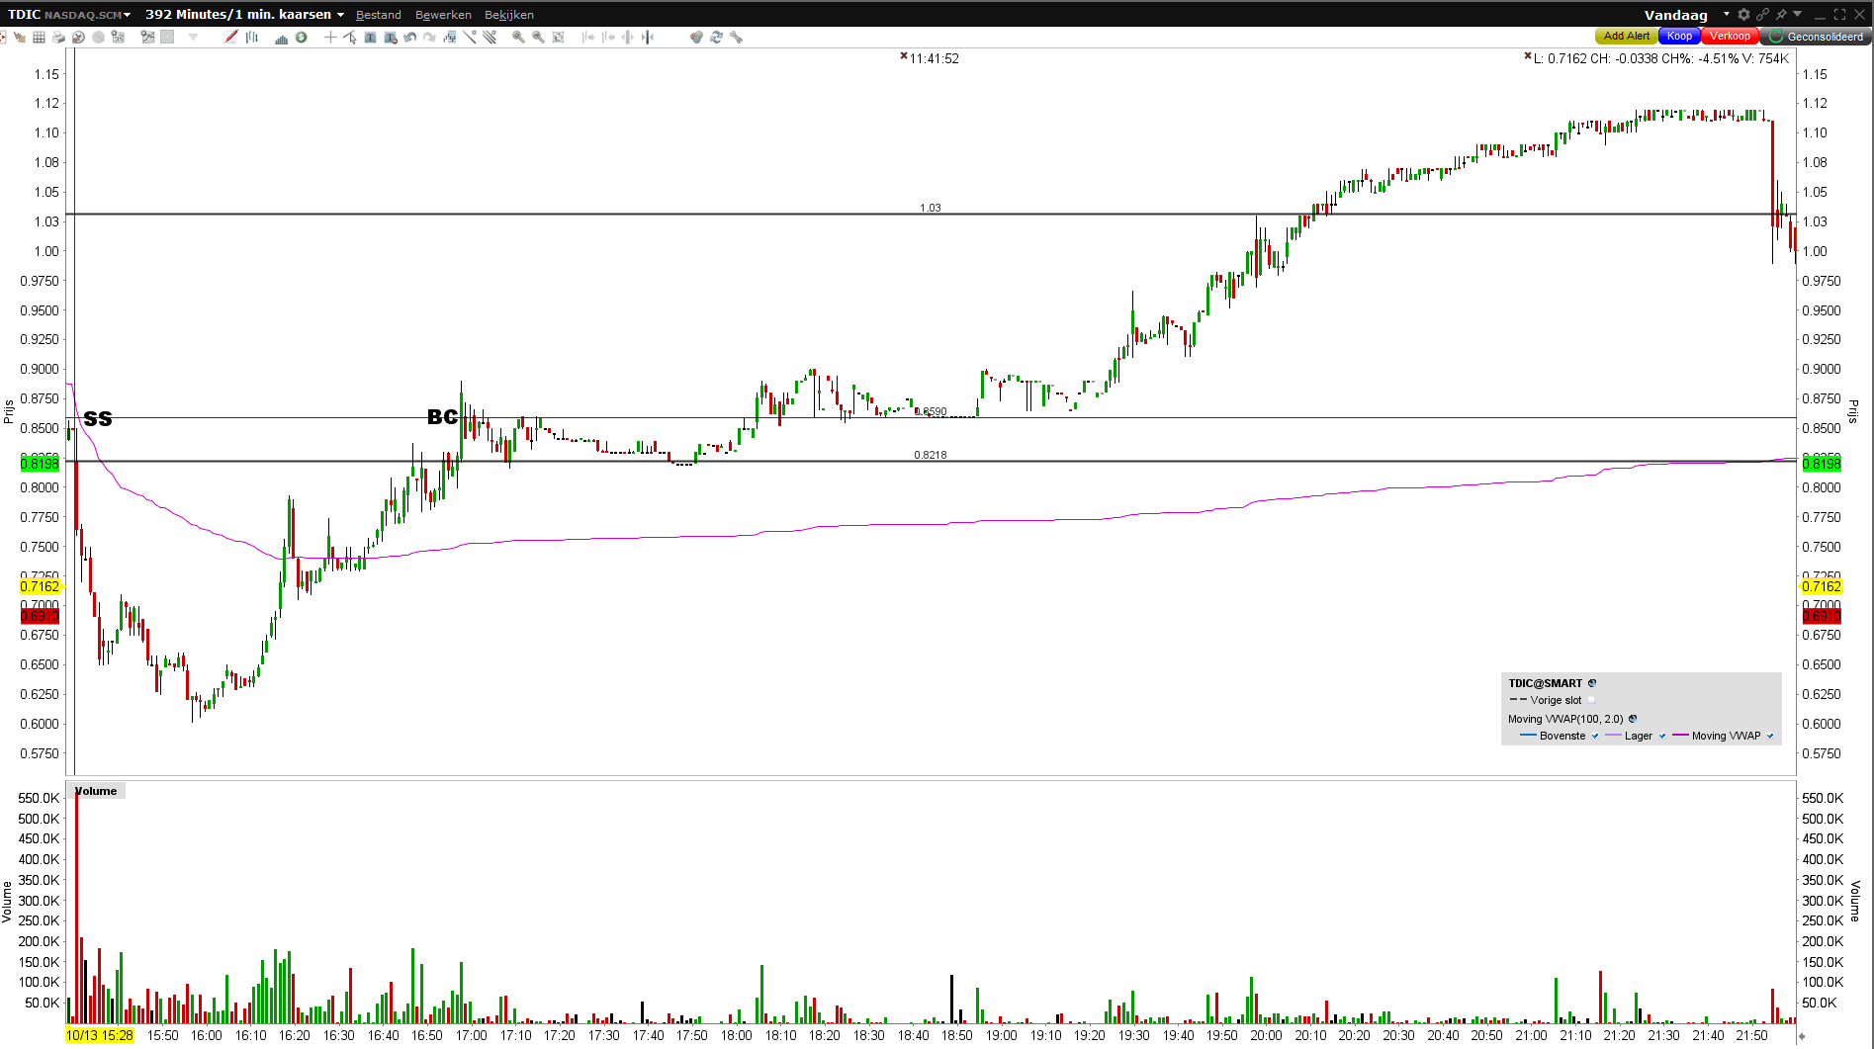Expand the TDIC symbol dropdown arrow

[127, 15]
